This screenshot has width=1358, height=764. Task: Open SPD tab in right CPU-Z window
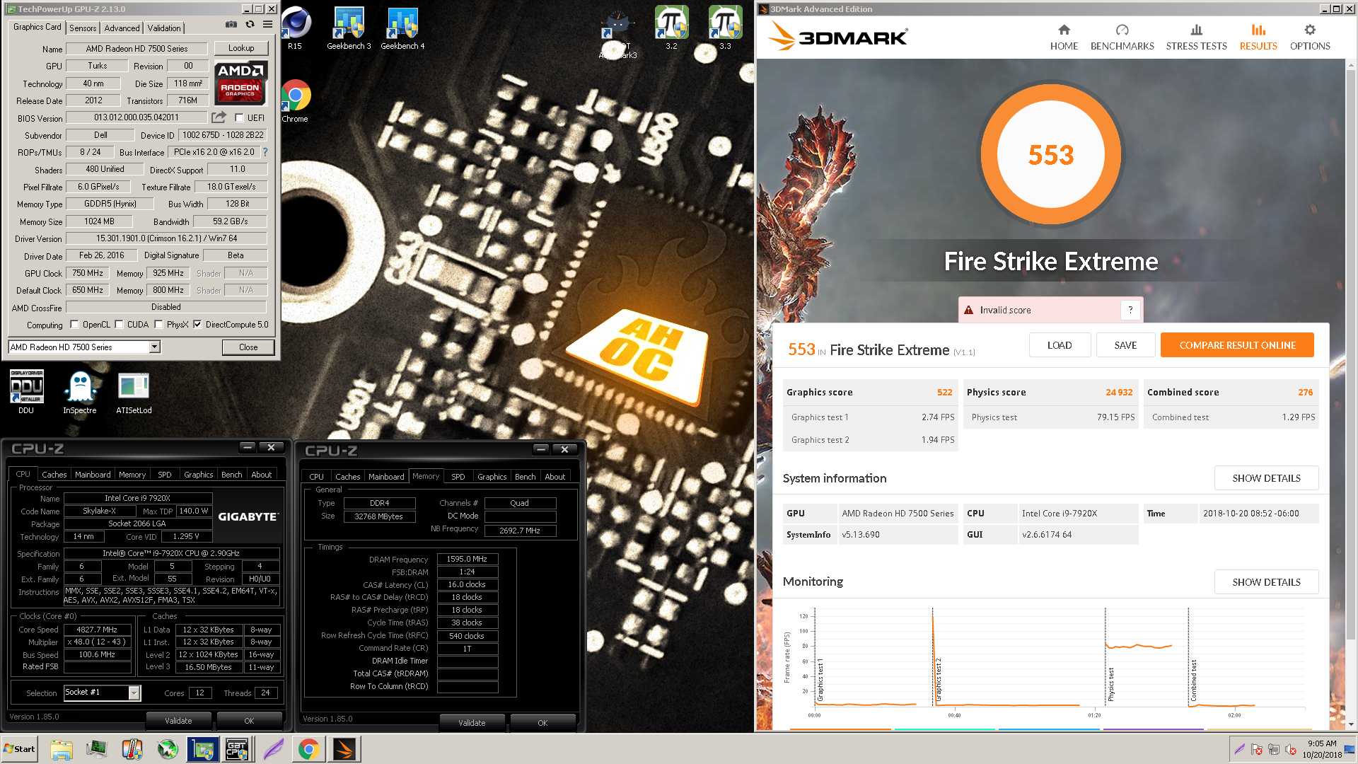click(x=458, y=477)
